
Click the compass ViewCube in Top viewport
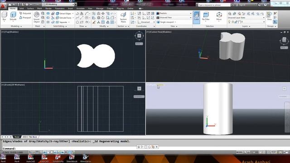(139, 36)
